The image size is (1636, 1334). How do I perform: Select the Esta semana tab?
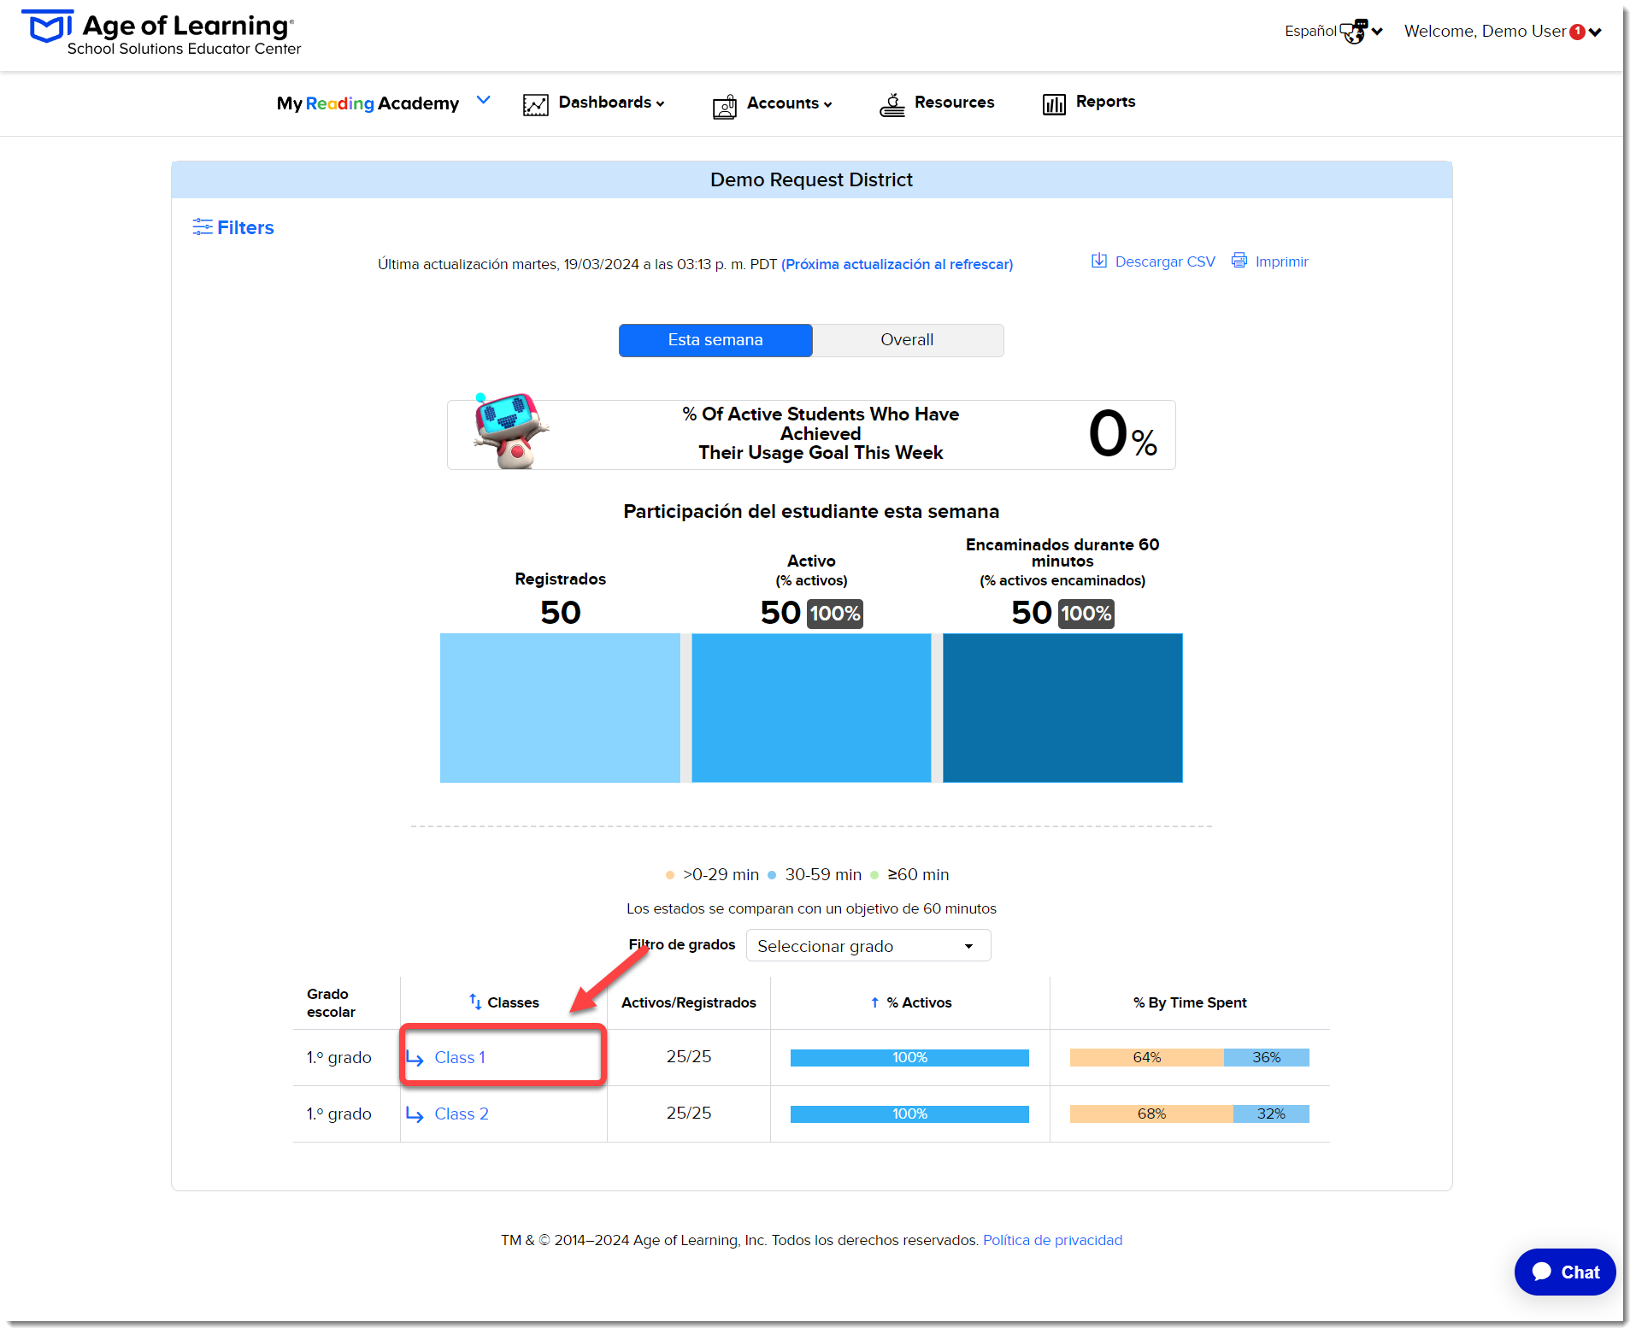pos(715,340)
